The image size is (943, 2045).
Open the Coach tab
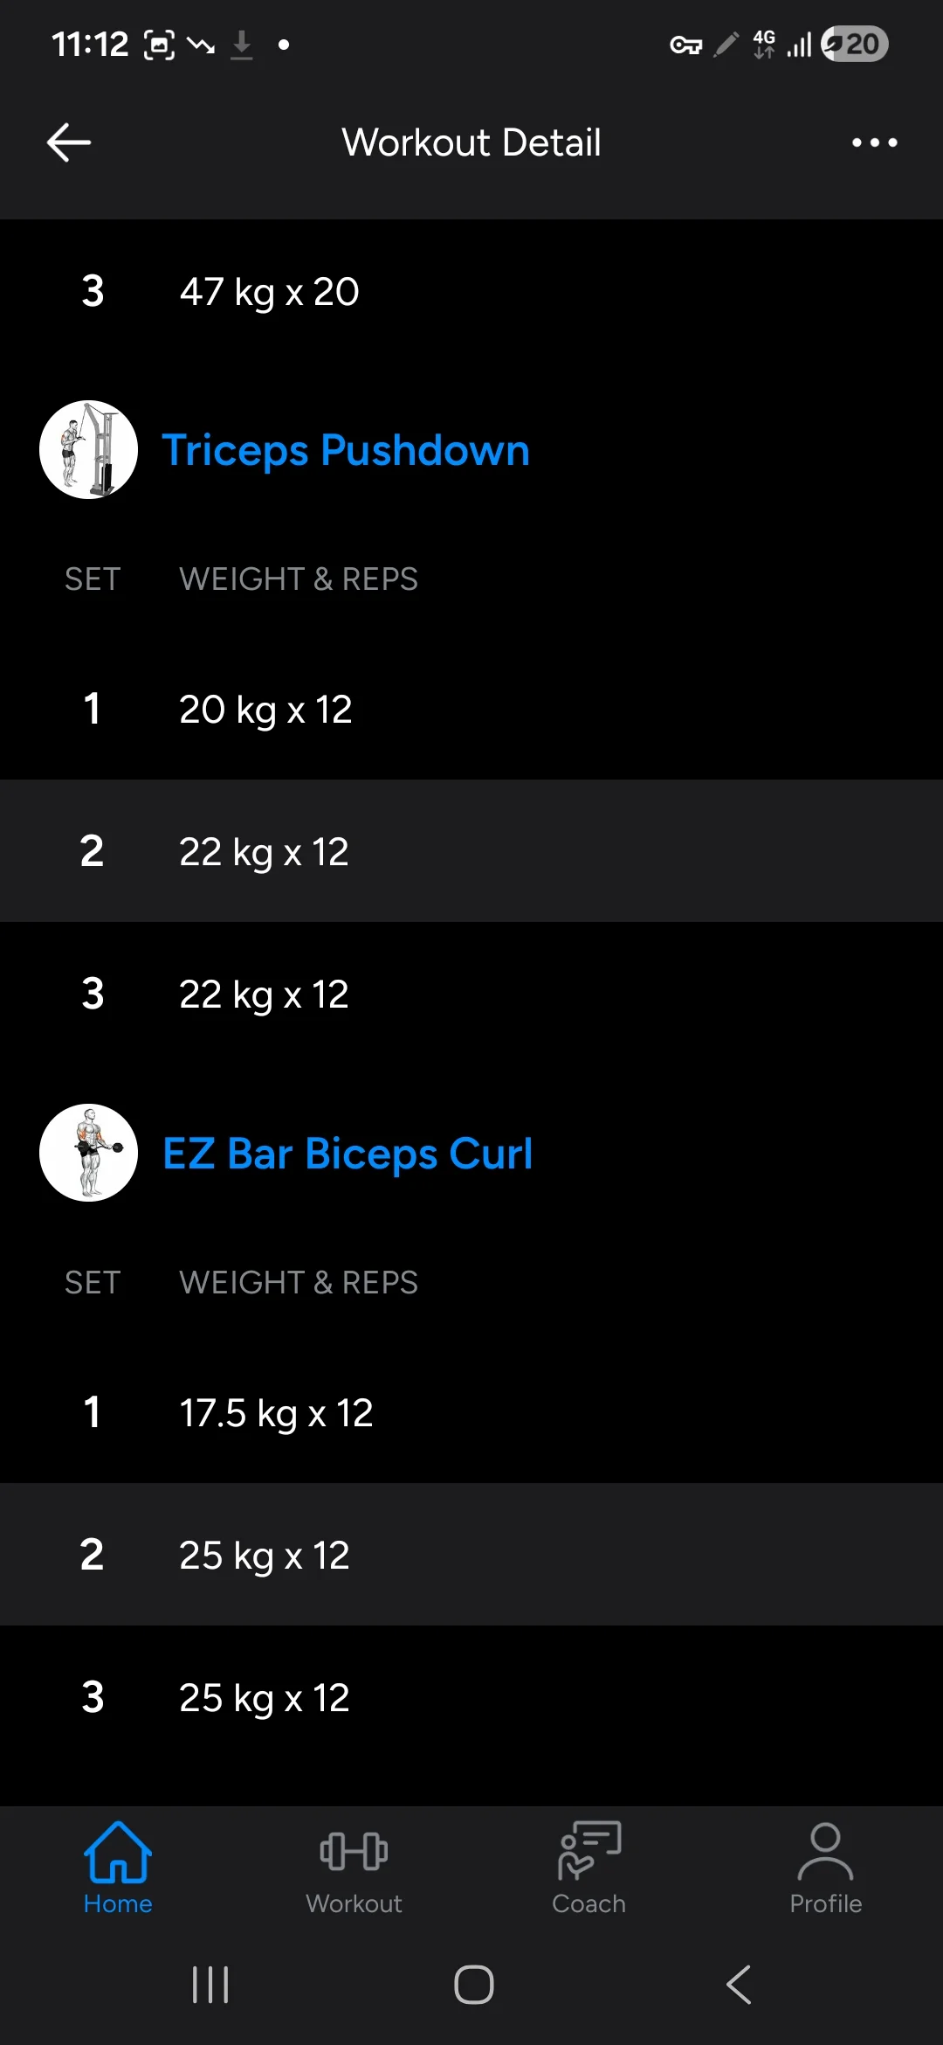pyautogui.click(x=589, y=1868)
